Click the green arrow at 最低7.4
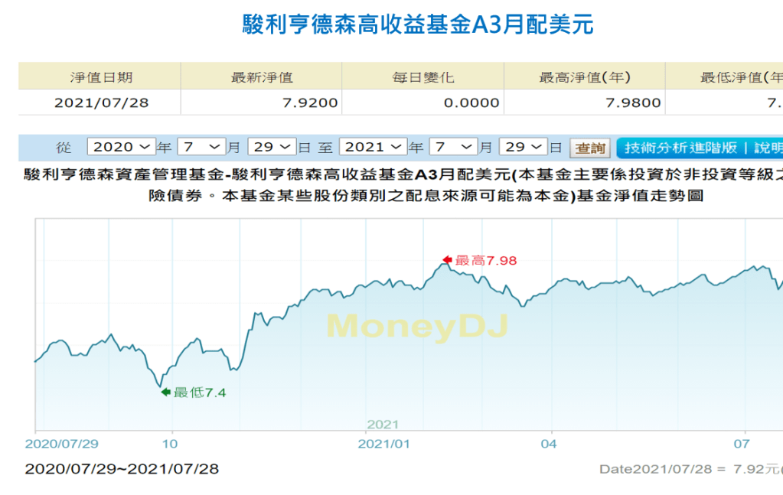Screen dimensions: 783x495 [165, 392]
